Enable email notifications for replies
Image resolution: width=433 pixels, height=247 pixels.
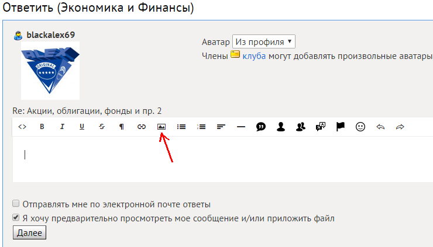point(16,204)
